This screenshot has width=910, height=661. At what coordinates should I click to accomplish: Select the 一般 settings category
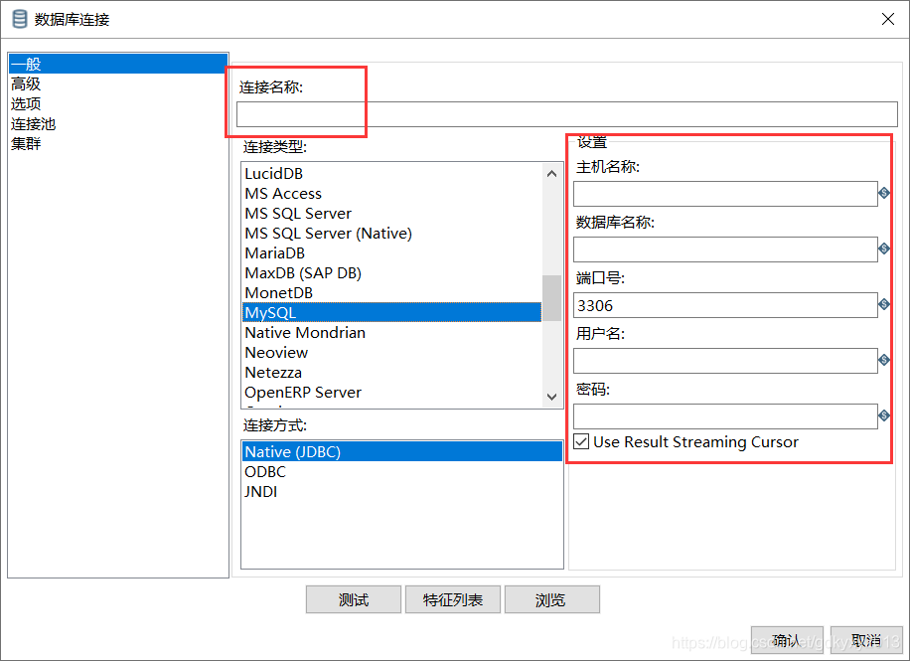(x=118, y=64)
